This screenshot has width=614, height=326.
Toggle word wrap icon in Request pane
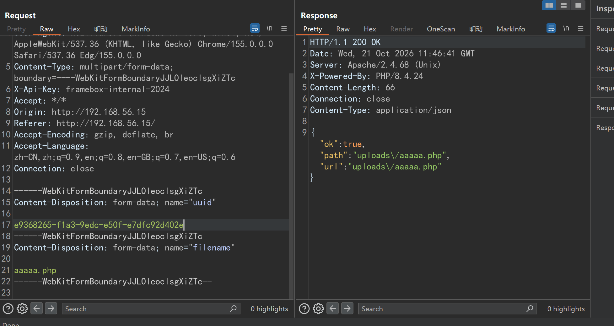[255, 28]
